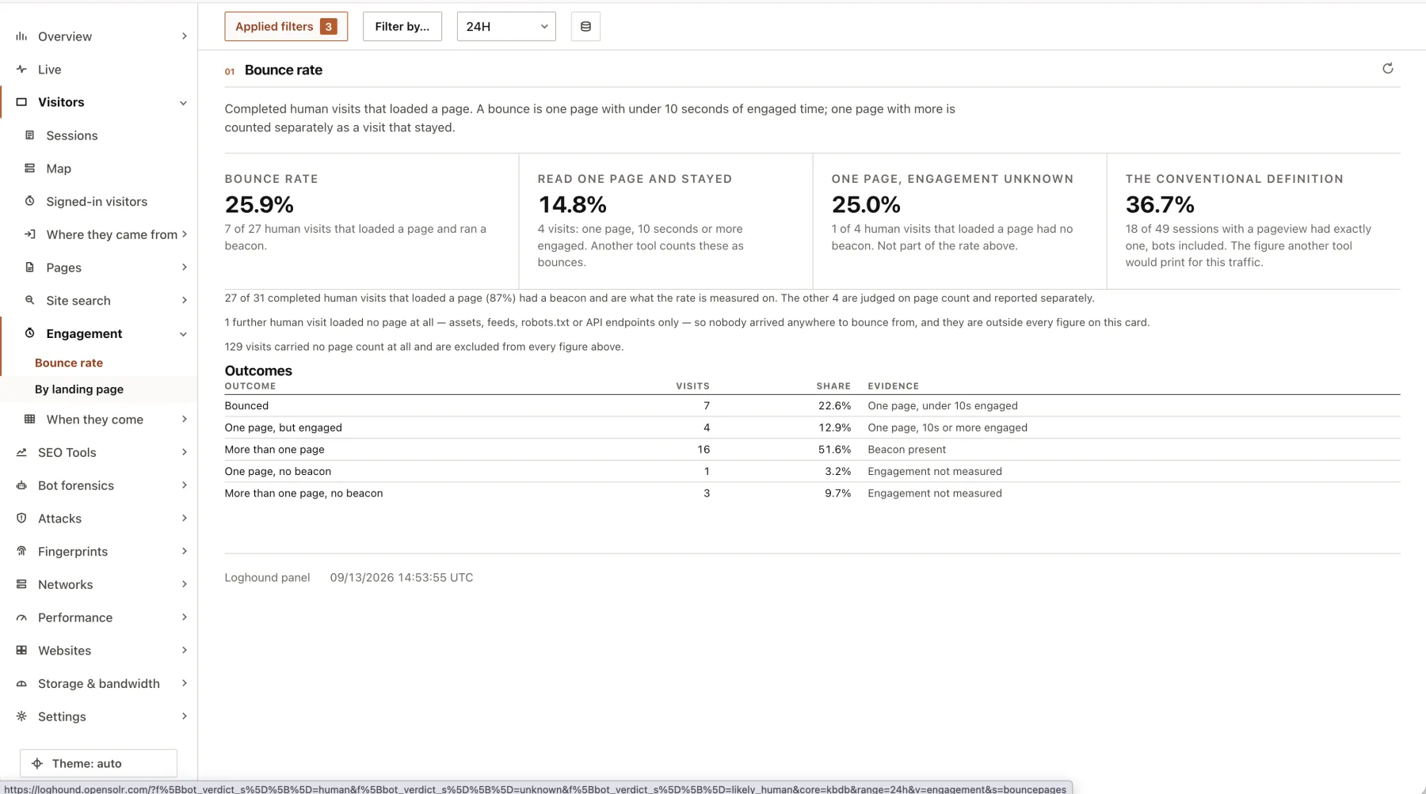Click the 'More than one page, no beacon' row
This screenshot has height=794, width=1426.
(812, 493)
